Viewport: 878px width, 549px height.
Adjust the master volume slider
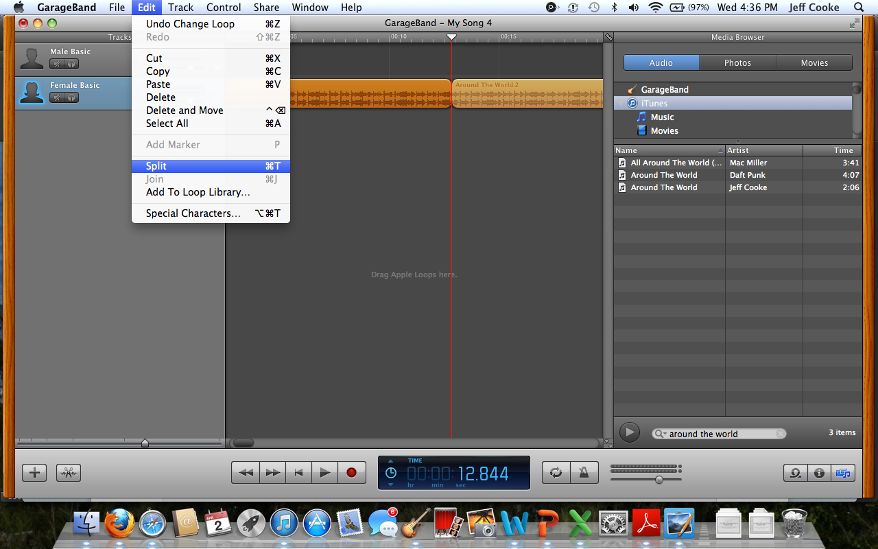(x=659, y=480)
